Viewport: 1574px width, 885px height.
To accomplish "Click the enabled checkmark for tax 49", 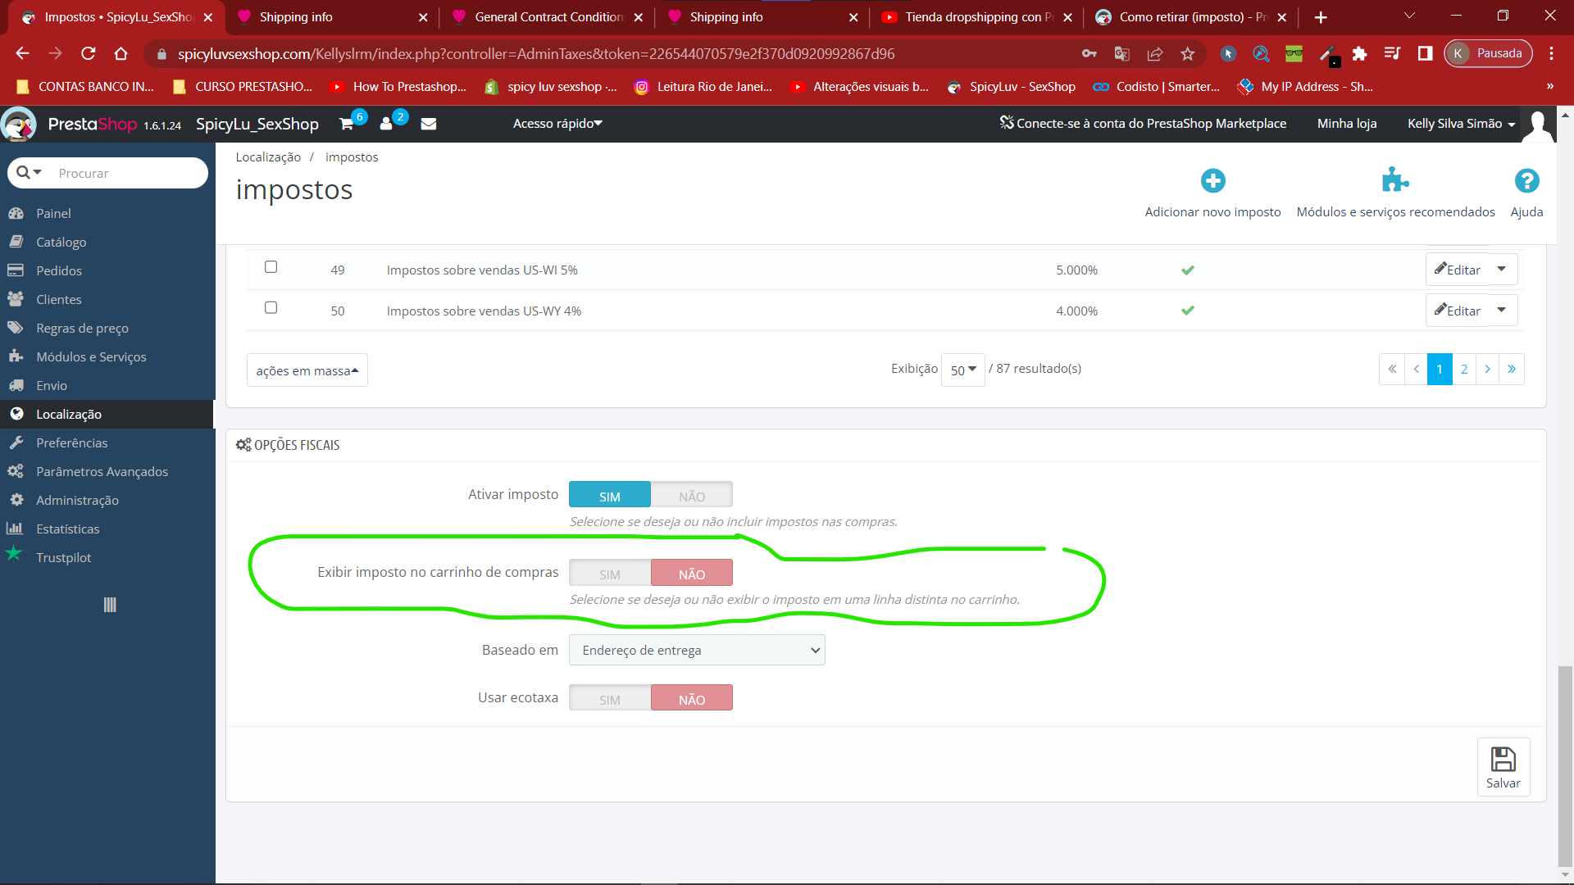I will pos(1187,270).
